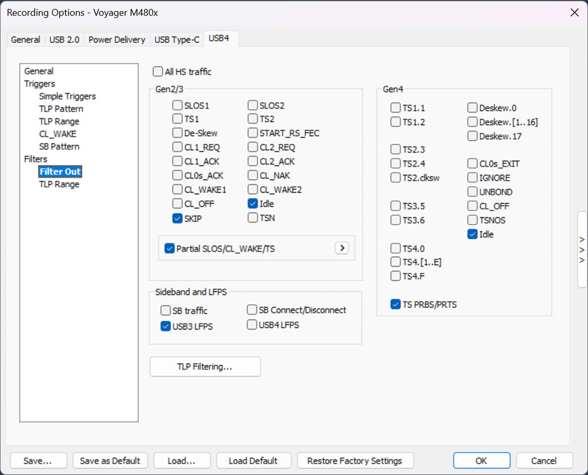
Task: Click the Save... button
Action: tap(38, 460)
